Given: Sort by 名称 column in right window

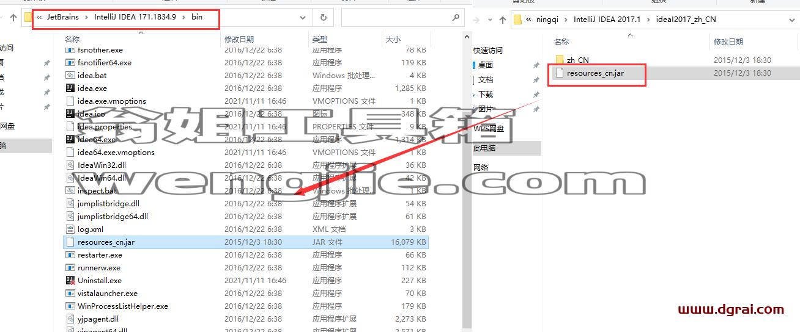Looking at the screenshot, I should pos(561,42).
